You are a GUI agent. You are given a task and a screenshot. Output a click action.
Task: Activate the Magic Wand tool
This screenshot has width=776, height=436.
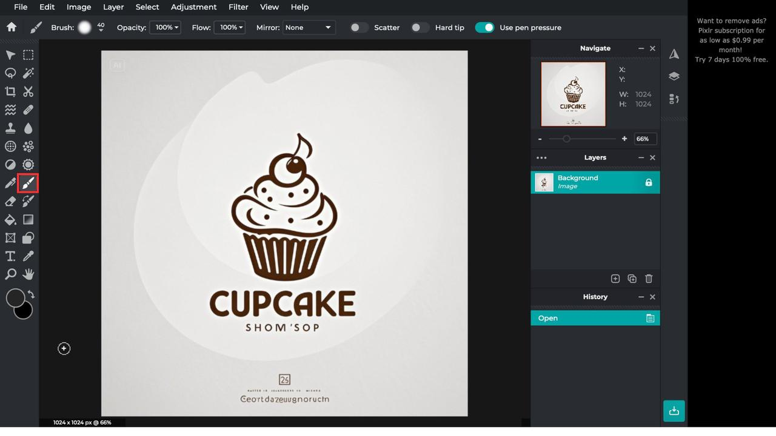point(28,73)
